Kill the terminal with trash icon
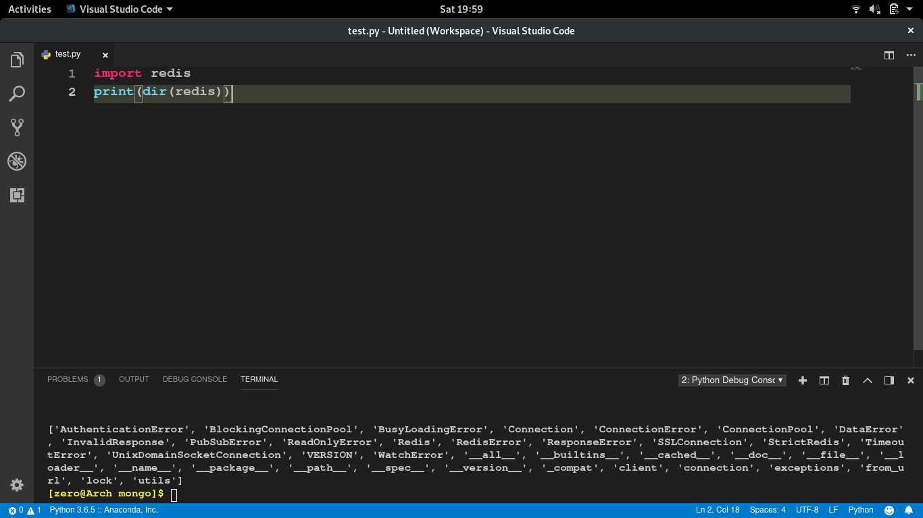This screenshot has width=923, height=518. point(845,380)
